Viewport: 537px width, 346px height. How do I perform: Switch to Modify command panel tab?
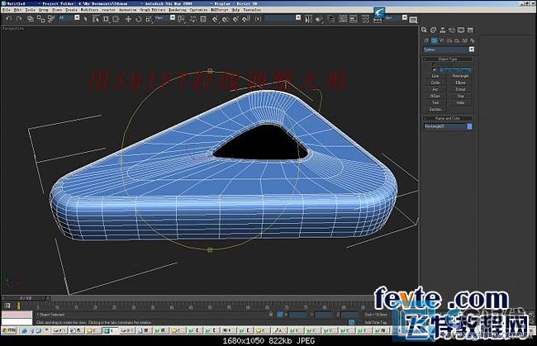click(433, 30)
